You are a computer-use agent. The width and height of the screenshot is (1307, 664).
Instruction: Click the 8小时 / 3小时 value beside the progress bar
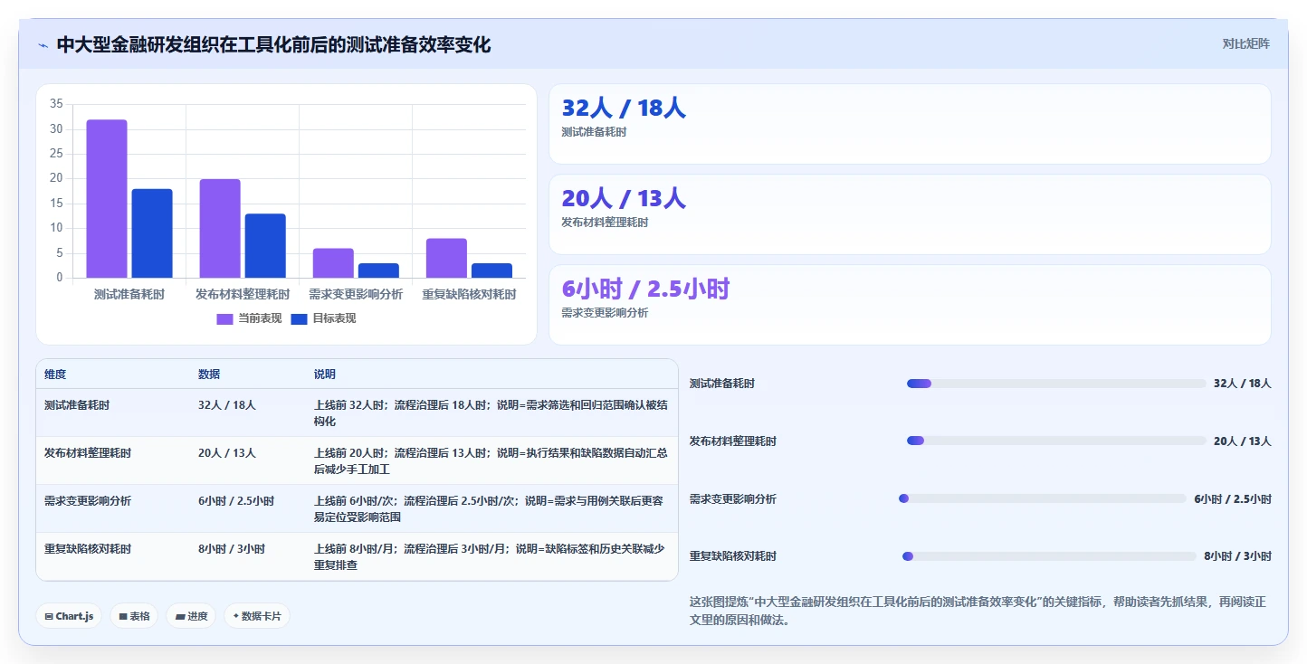click(x=1238, y=556)
